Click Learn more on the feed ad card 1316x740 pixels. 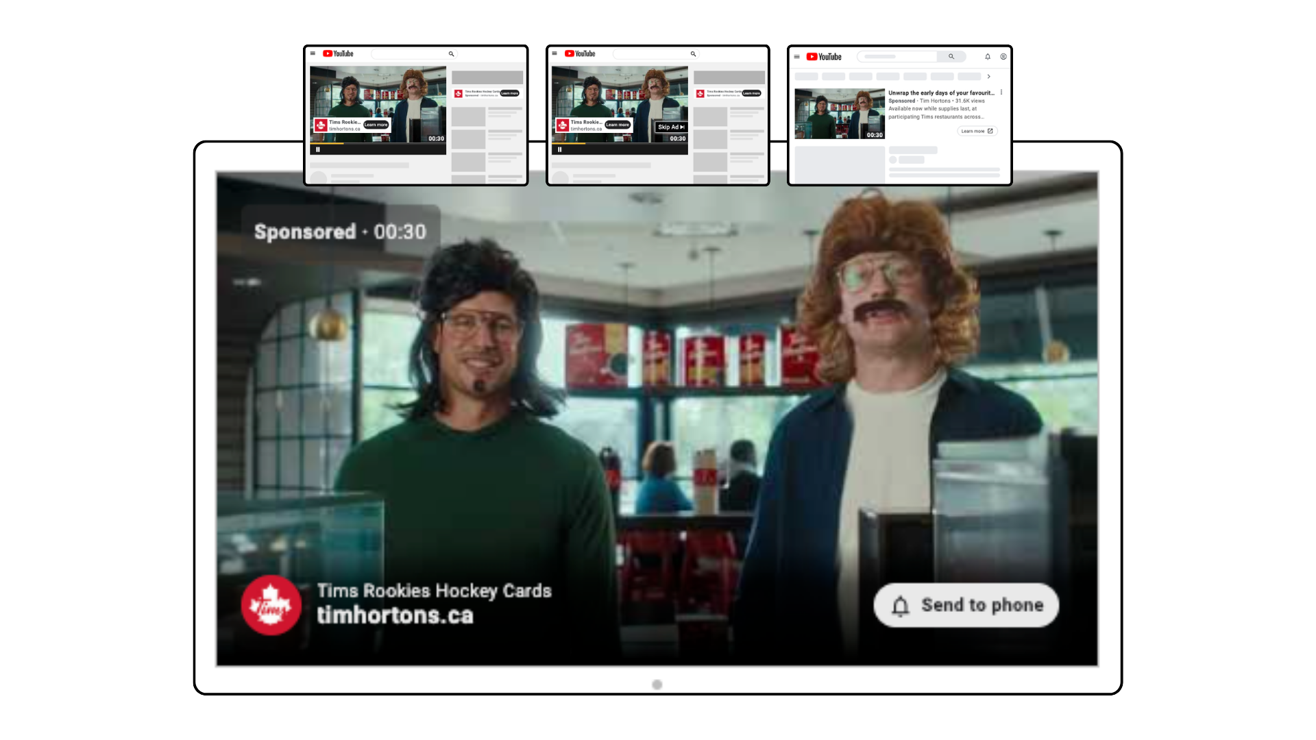pyautogui.click(x=977, y=131)
